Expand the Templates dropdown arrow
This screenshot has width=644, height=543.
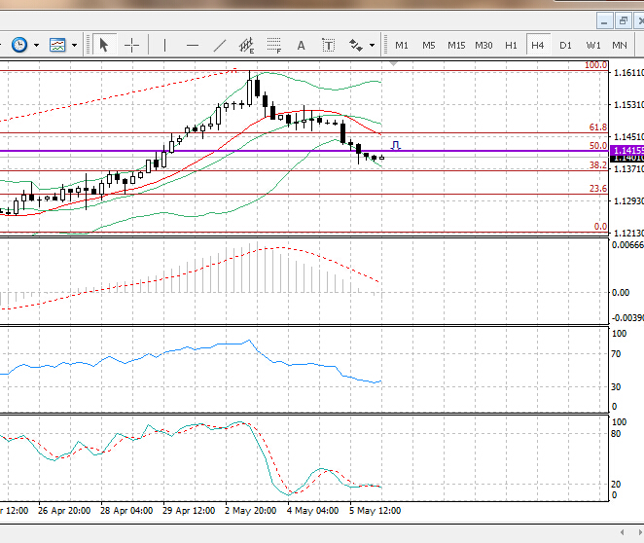(x=74, y=45)
